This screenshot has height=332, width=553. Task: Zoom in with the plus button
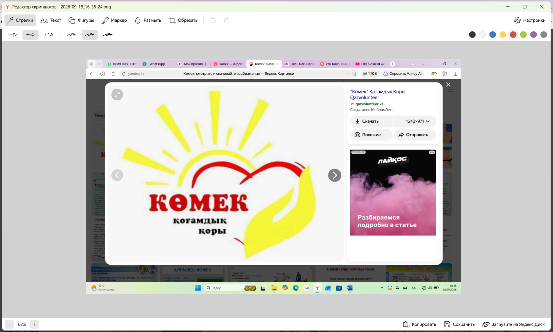(x=34, y=324)
